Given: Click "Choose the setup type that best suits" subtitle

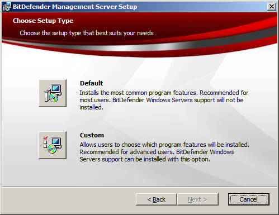Looking at the screenshot, I should pos(87,33).
